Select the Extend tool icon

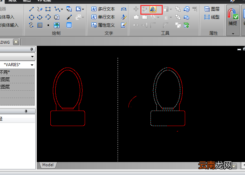(x=145, y=25)
